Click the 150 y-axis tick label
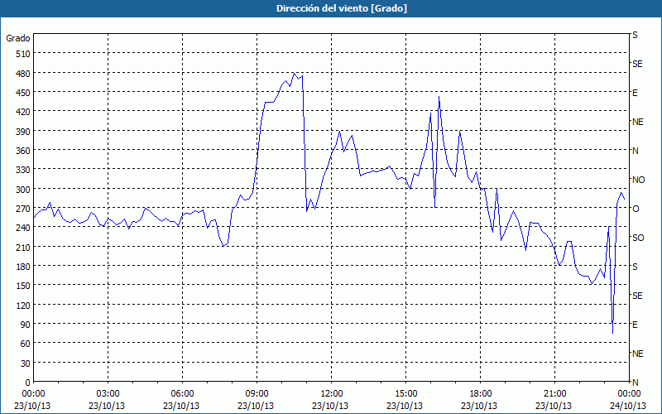This screenshot has height=414, width=662. [x=23, y=286]
